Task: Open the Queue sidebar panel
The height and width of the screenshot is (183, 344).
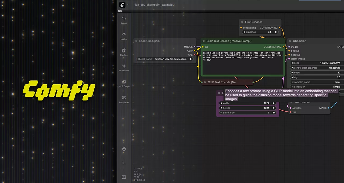Action: point(124,20)
